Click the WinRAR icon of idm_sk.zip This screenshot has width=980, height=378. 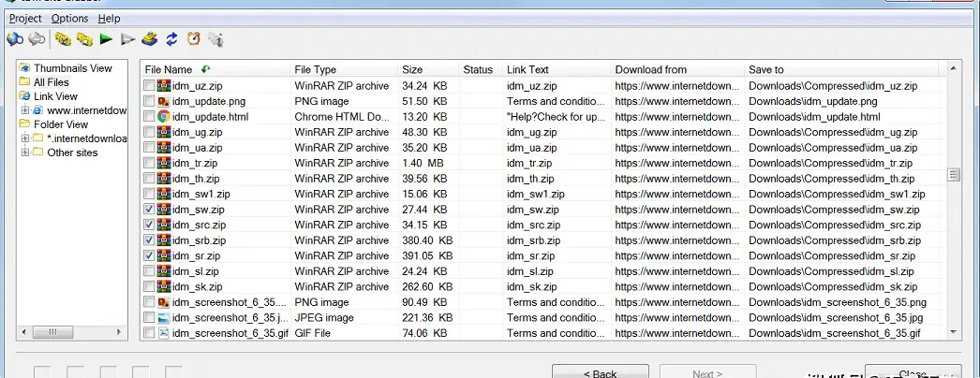[x=164, y=287]
